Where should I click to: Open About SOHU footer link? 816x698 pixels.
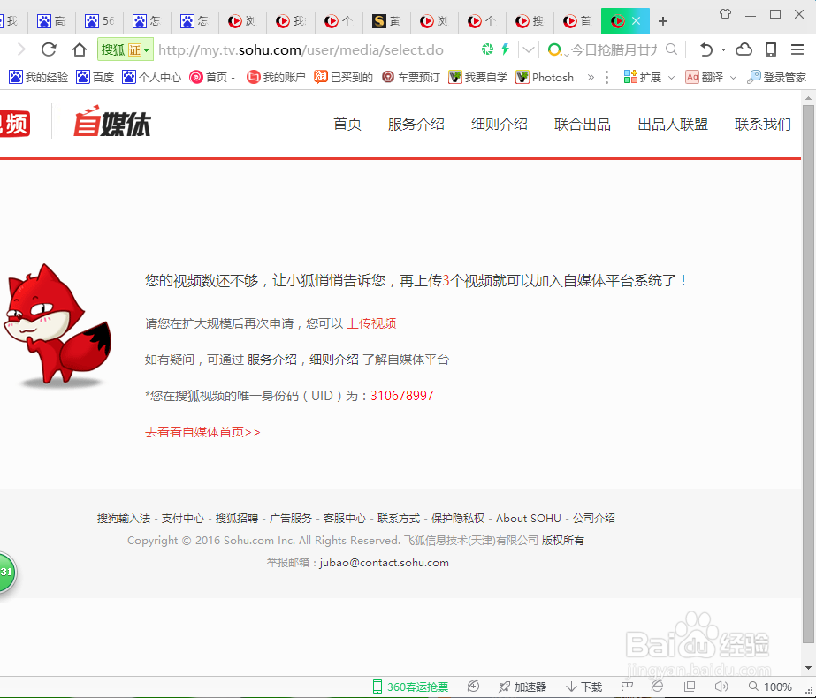(x=528, y=519)
